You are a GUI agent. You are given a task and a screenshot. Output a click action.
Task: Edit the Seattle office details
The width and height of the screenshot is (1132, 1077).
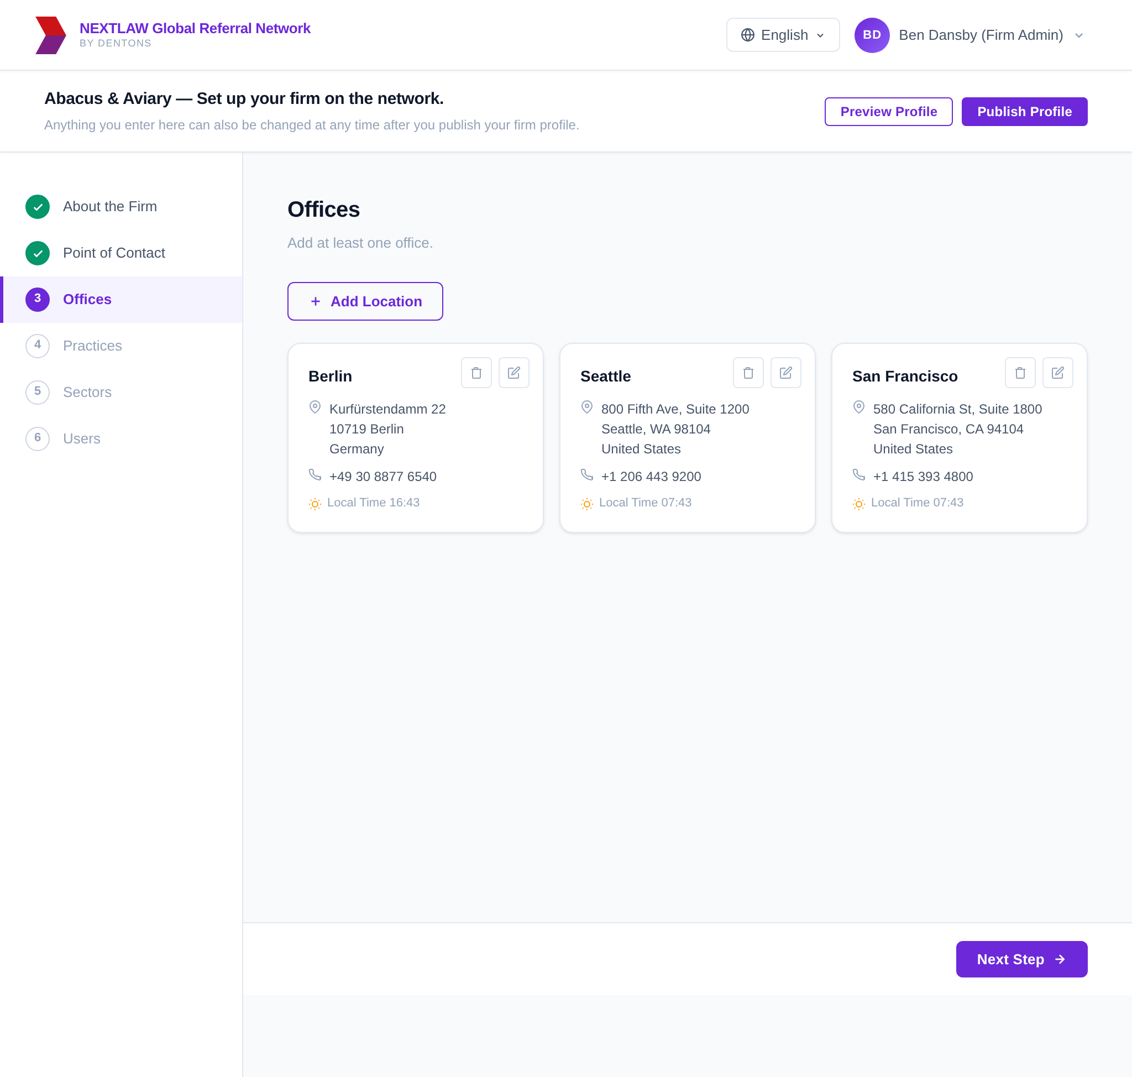pyautogui.click(x=785, y=373)
